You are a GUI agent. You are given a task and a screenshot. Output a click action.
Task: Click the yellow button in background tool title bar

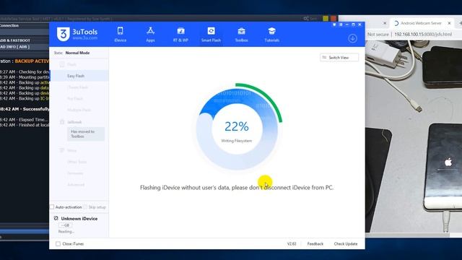click(326, 18)
